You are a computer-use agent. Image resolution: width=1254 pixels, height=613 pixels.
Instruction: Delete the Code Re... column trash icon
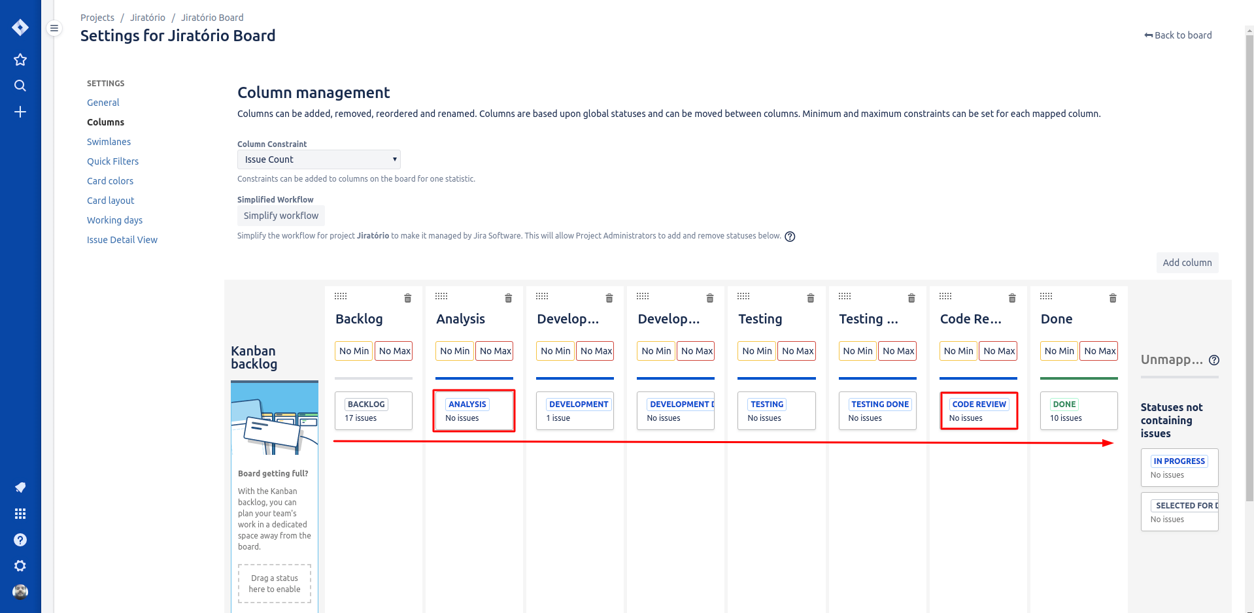[1011, 298]
